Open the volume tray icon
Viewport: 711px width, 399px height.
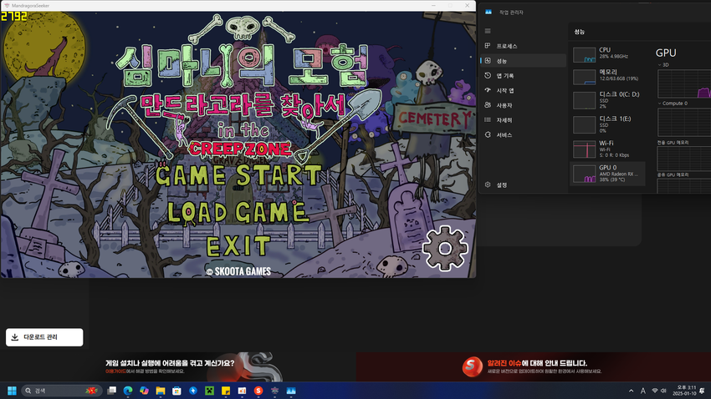pyautogui.click(x=663, y=391)
